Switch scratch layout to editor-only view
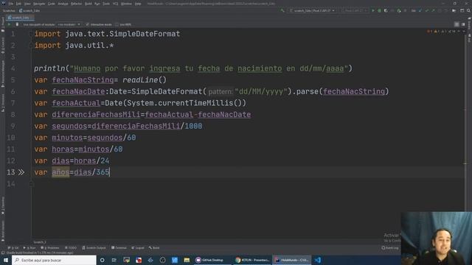 [457, 24]
